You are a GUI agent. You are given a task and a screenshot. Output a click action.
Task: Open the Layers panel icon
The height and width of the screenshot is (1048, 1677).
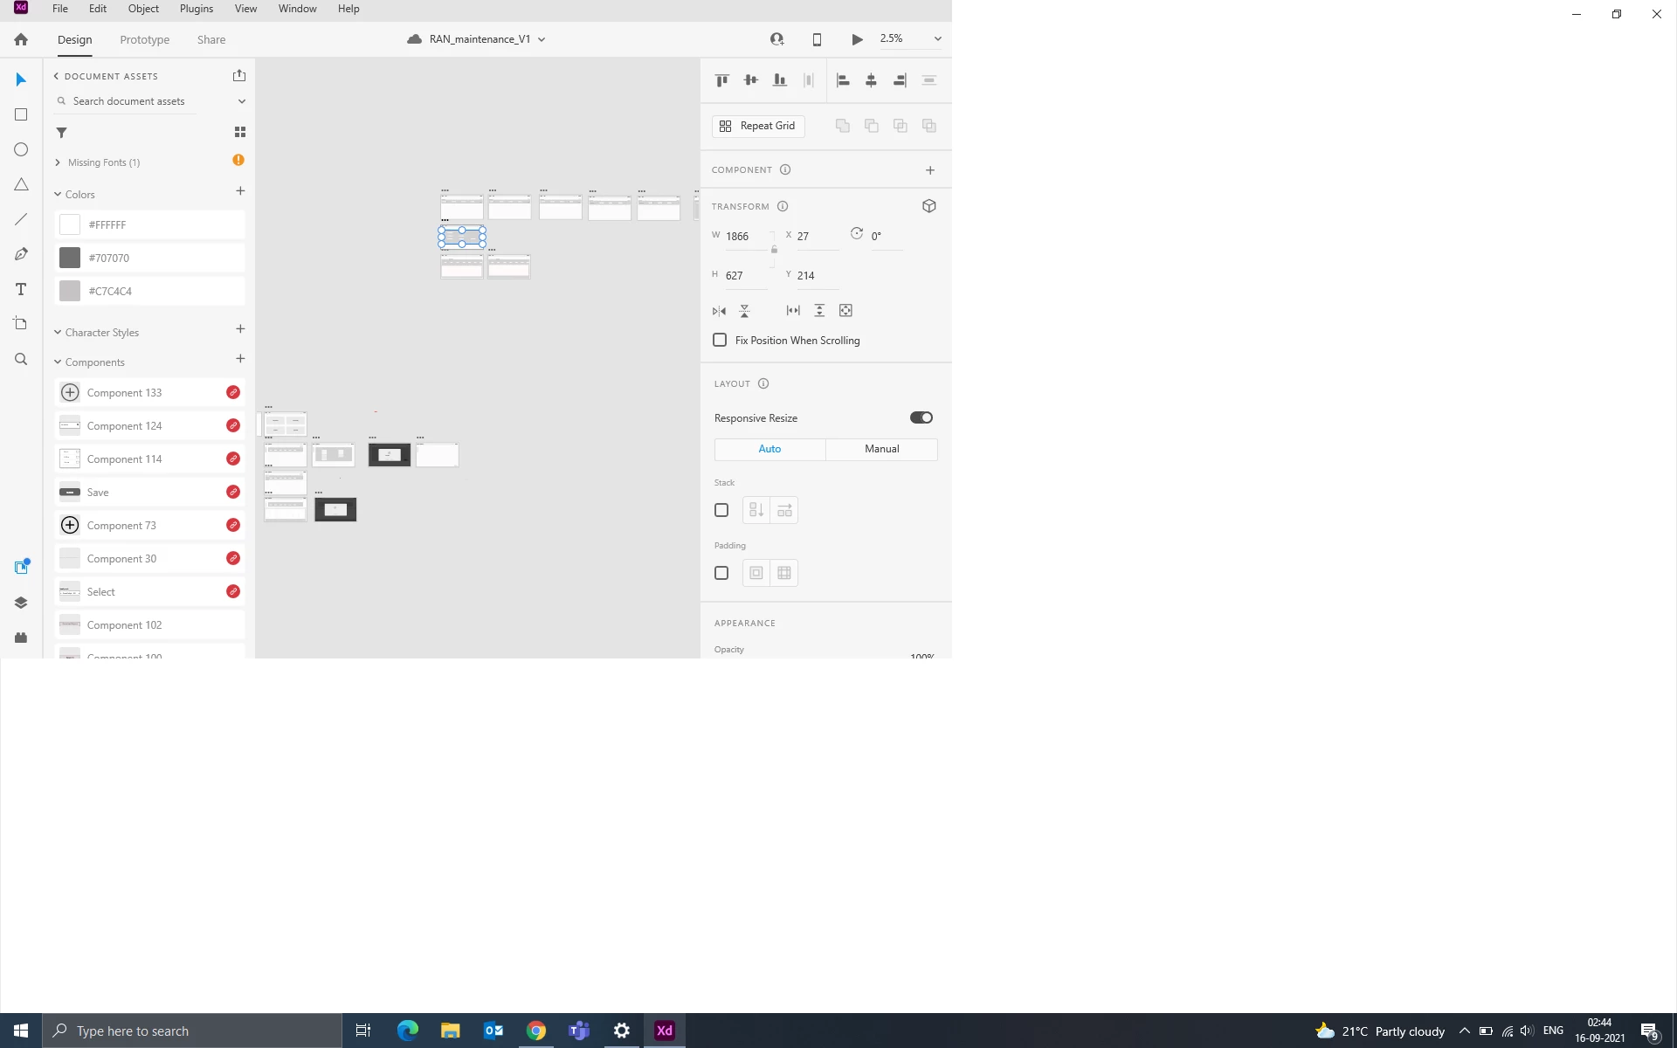coord(21,603)
